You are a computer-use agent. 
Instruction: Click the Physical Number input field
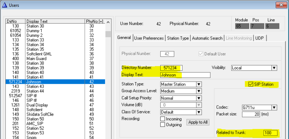click(167, 54)
